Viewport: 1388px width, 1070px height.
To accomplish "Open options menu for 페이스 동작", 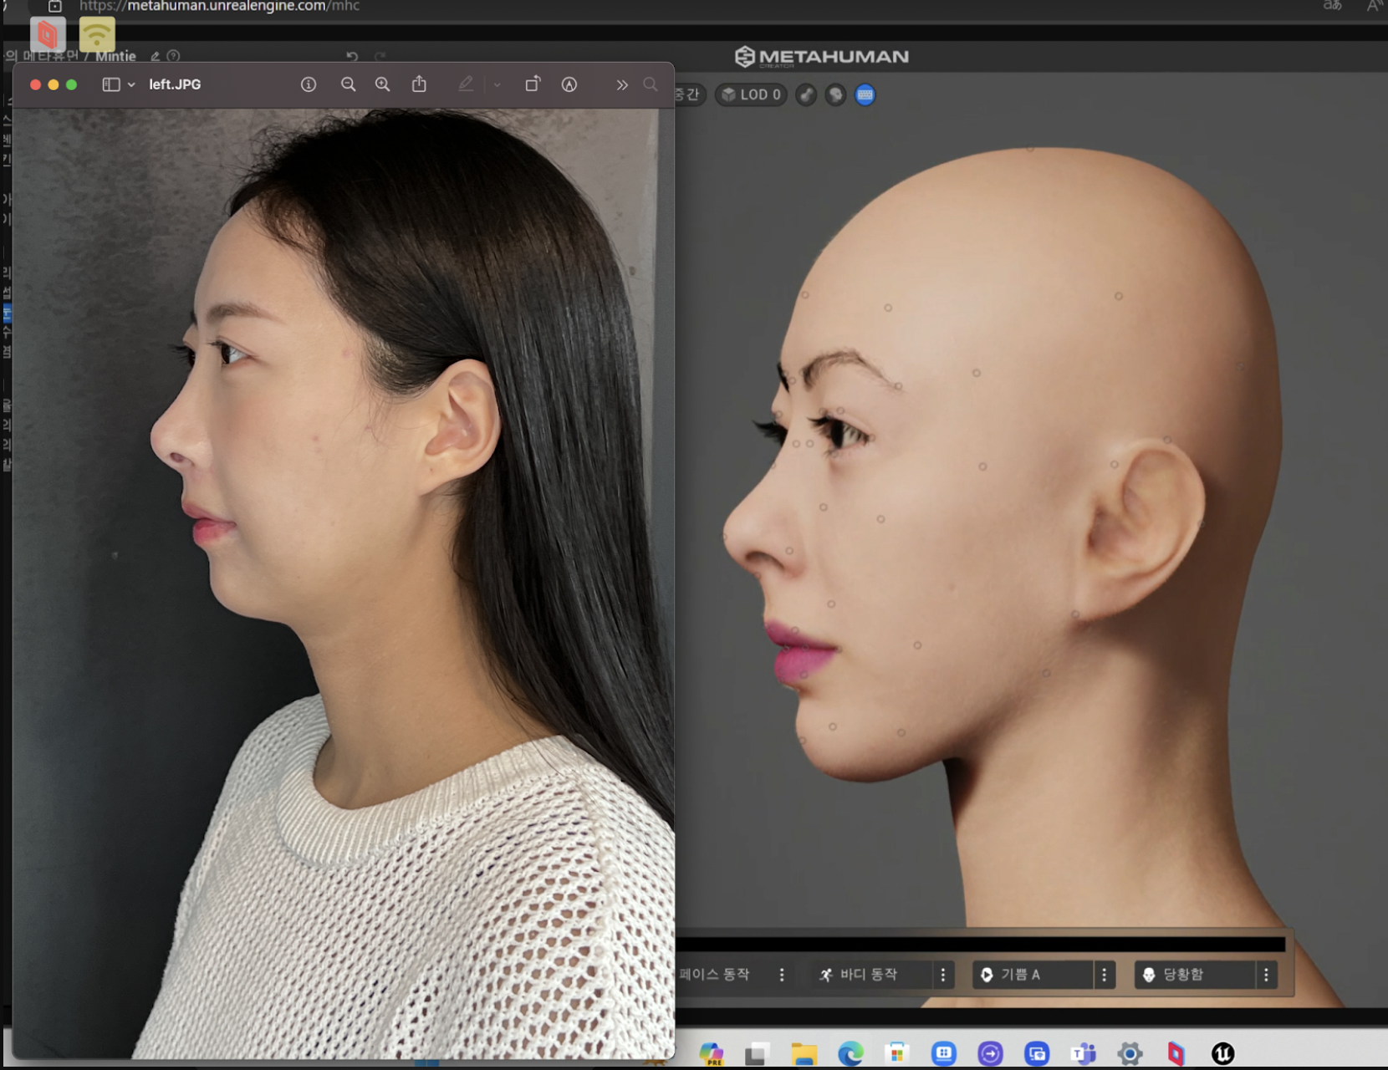I will click(782, 975).
